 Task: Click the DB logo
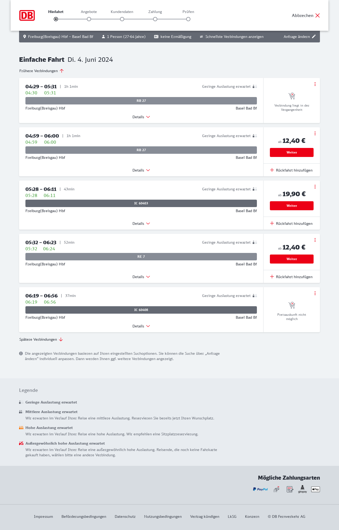pyautogui.click(x=27, y=15)
